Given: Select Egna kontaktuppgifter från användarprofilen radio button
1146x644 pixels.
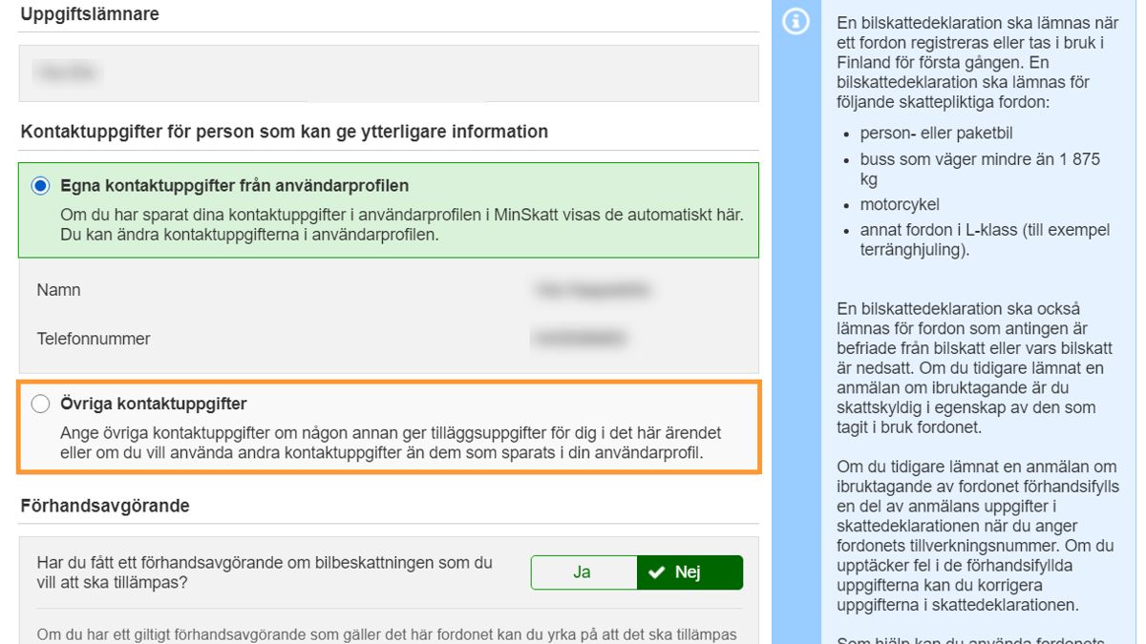Looking at the screenshot, I should pyautogui.click(x=40, y=186).
